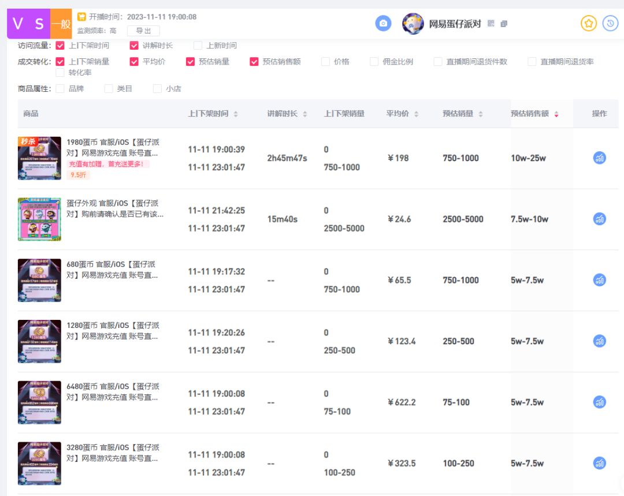The width and height of the screenshot is (624, 496).
Task: Sort by 上下架时间 column arrows
Action: pyautogui.click(x=236, y=114)
